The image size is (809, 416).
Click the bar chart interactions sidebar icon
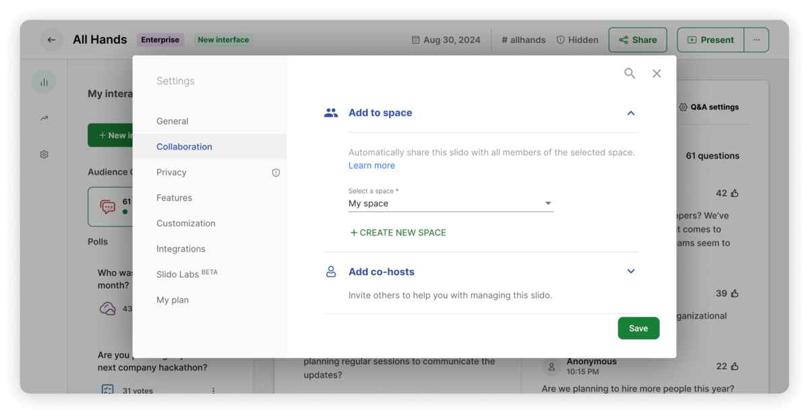pyautogui.click(x=44, y=82)
